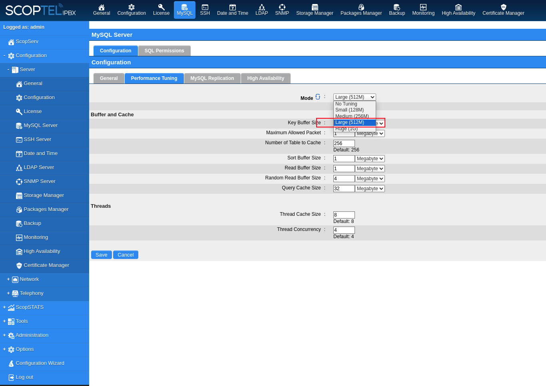This screenshot has width=546, height=386.
Task: Expand the Tools sidebar section
Action: [x=4, y=321]
